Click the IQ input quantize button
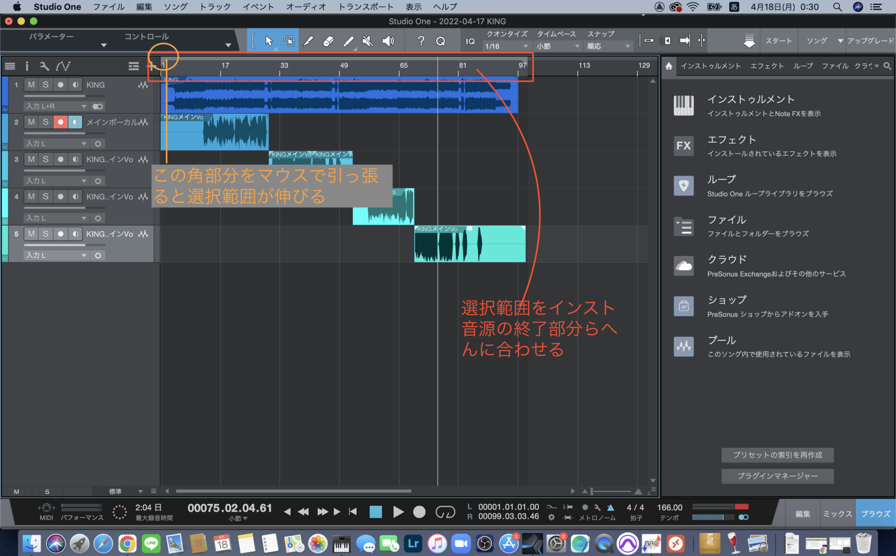The width and height of the screenshot is (896, 556). 470,41
